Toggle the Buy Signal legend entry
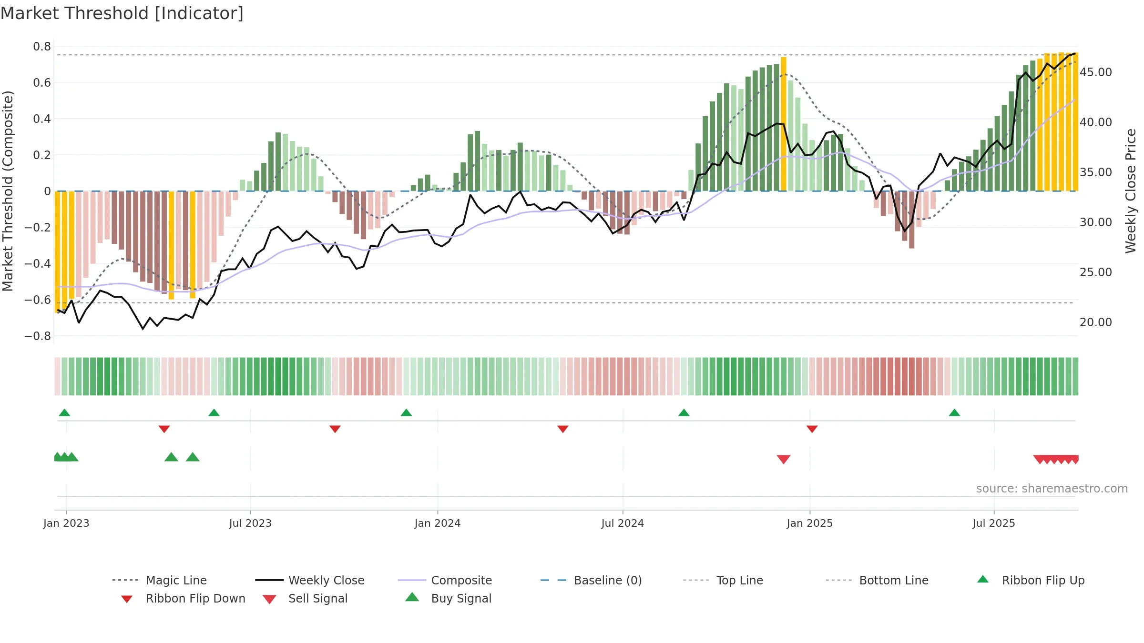The height and width of the screenshot is (643, 1144). [x=448, y=598]
